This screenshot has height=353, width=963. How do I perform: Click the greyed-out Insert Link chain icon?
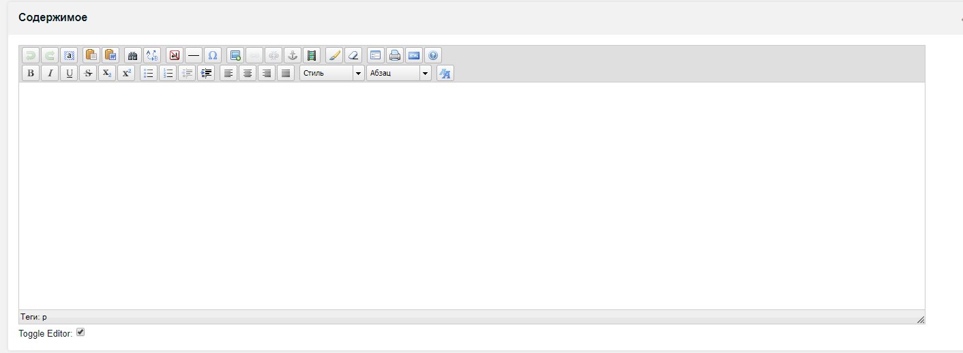tap(254, 55)
